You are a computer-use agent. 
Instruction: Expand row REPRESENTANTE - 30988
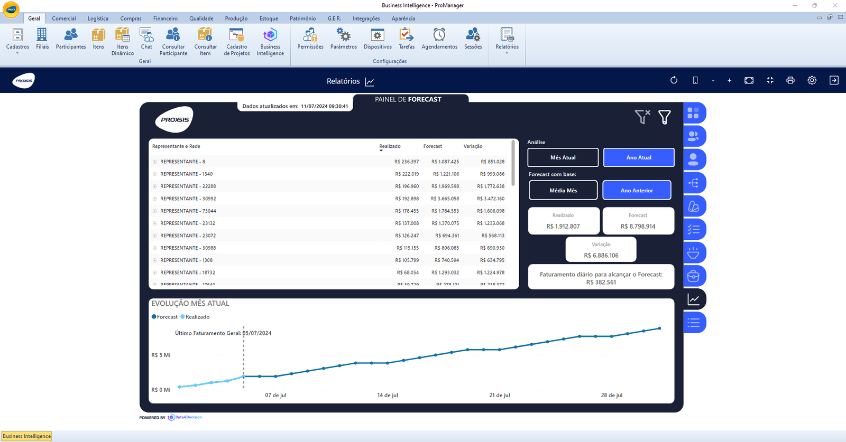tap(155, 248)
